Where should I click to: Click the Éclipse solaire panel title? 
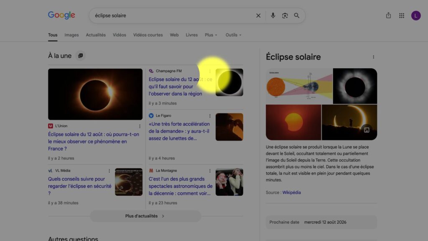[293, 57]
